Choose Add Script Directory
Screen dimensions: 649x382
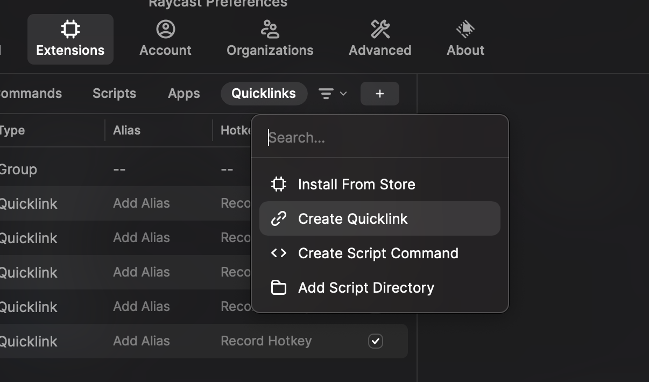tap(380, 287)
